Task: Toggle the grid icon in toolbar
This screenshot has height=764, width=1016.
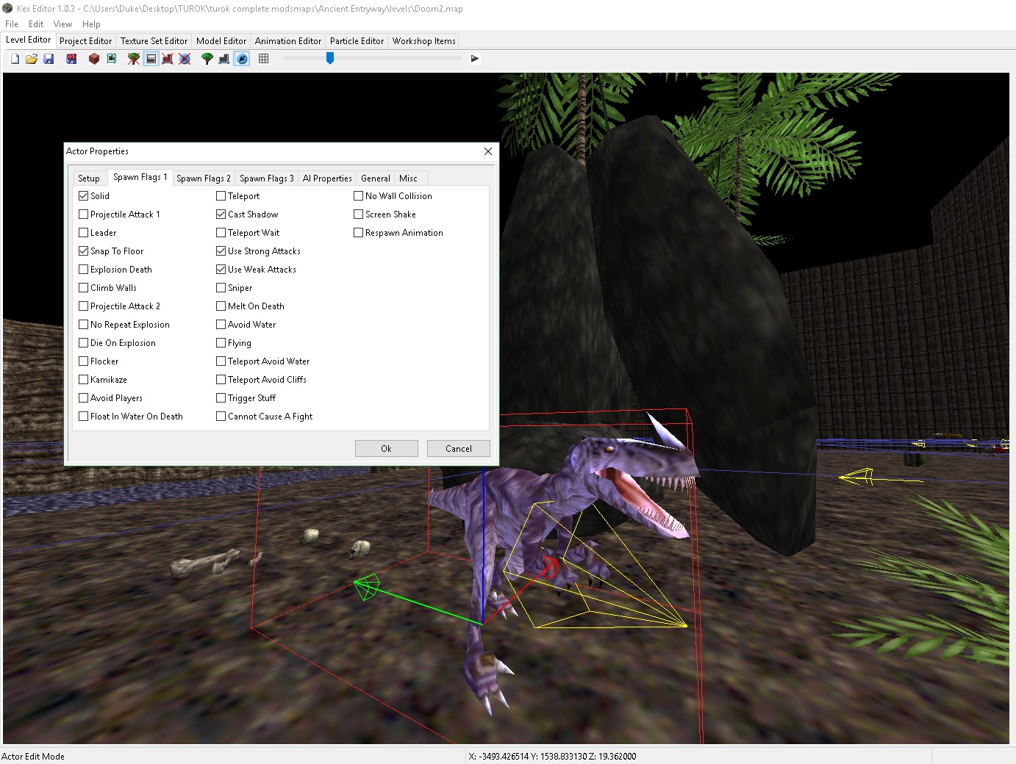Action: click(x=264, y=59)
